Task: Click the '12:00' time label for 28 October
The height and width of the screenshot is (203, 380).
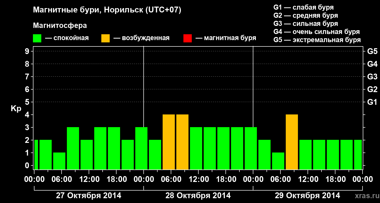Action: 198,179
